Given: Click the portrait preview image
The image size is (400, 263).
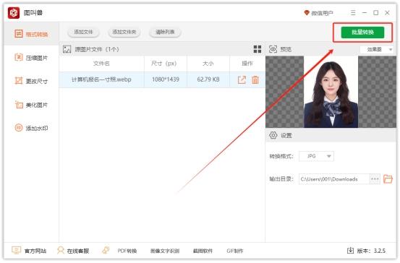Looking at the screenshot, I should point(331,92).
